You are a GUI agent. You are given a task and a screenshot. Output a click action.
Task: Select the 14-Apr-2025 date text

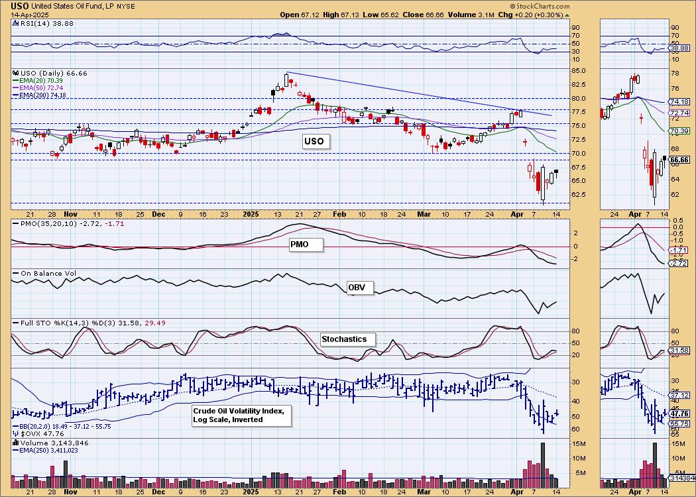click(30, 15)
